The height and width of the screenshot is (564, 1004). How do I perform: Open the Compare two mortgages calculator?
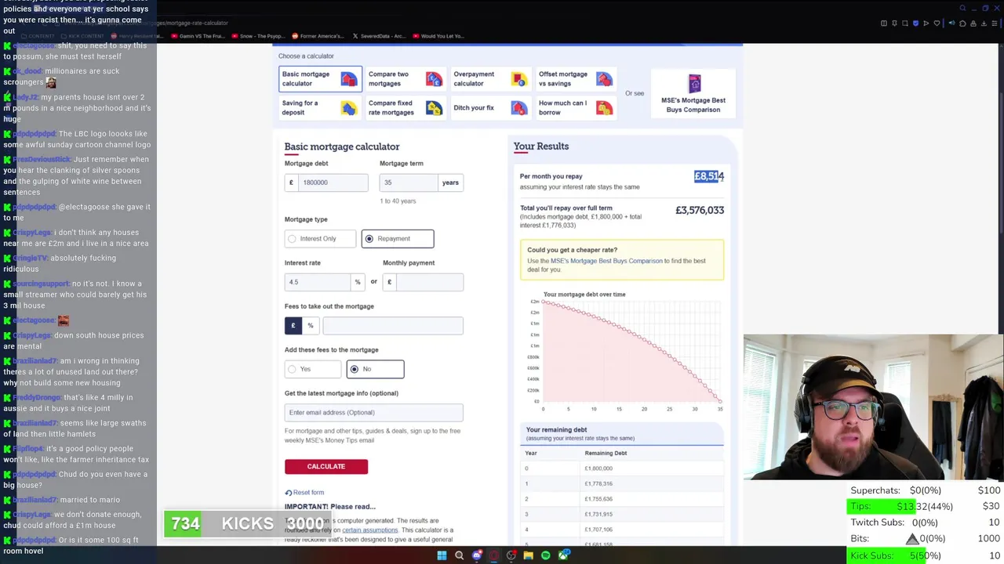[x=405, y=79]
